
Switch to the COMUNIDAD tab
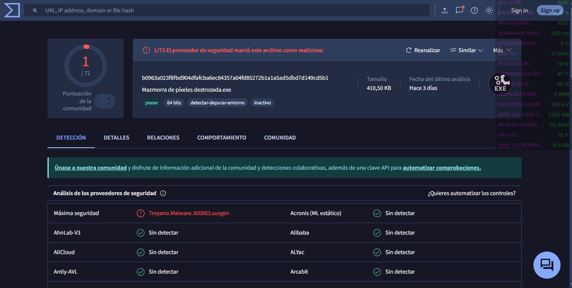[280, 137]
